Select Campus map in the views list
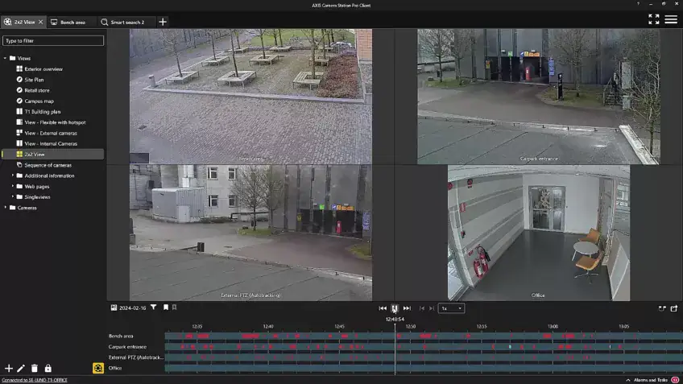683x384 pixels. [x=39, y=101]
